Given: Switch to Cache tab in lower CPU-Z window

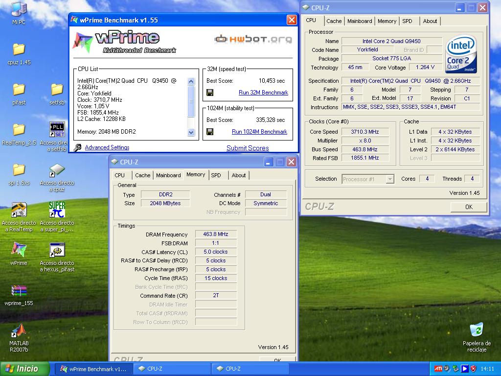Looking at the screenshot, I should tap(142, 175).
